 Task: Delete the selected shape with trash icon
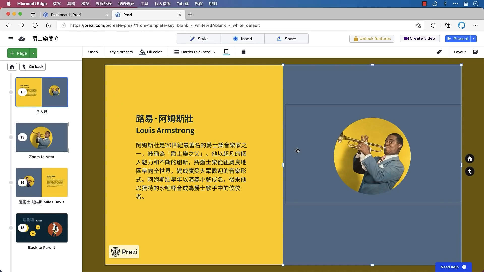(x=243, y=52)
